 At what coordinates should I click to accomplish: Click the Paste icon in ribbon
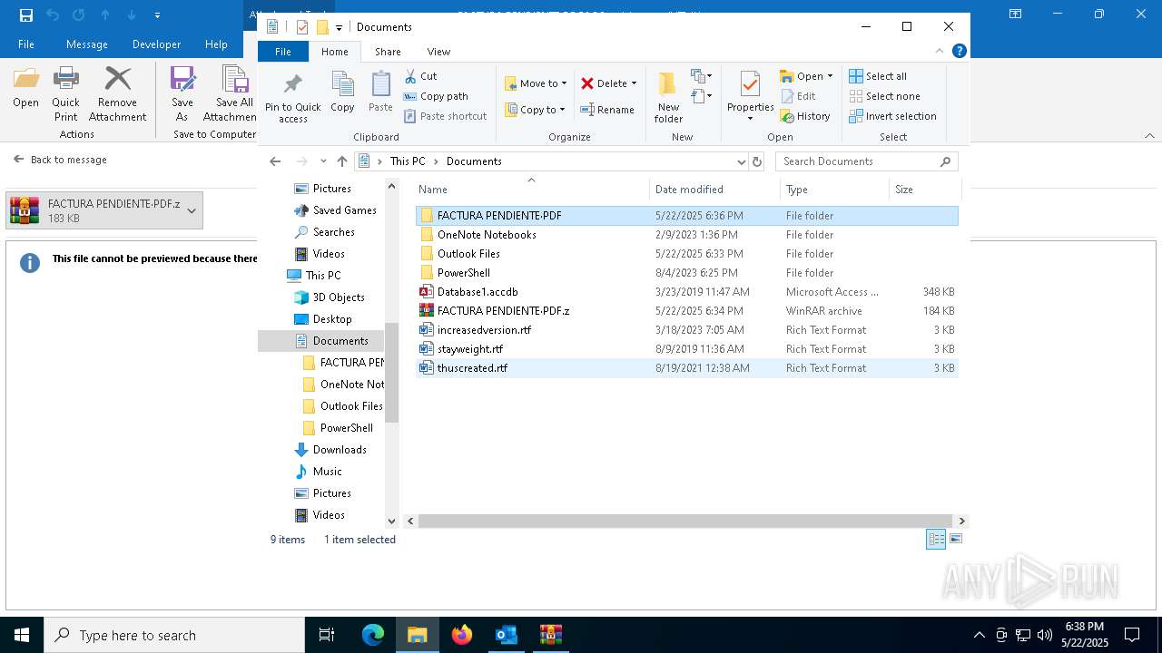380,86
